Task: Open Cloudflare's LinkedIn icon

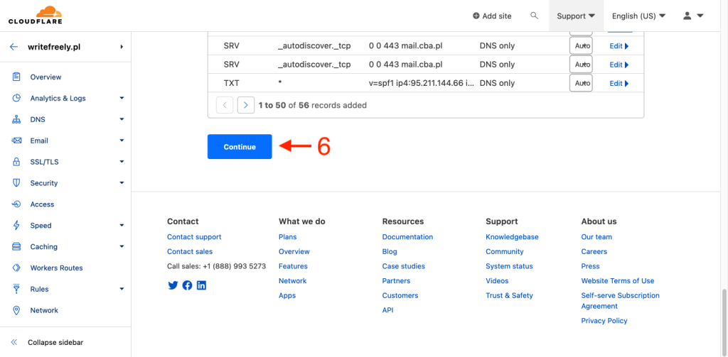Action: (x=202, y=285)
